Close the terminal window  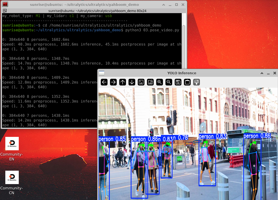coord(183,4)
